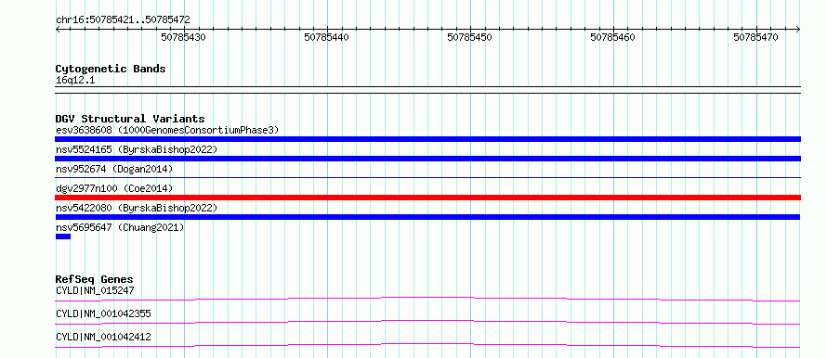Click the esv3638608 variant label
Viewport: 827px width, 358px height.
point(167,130)
